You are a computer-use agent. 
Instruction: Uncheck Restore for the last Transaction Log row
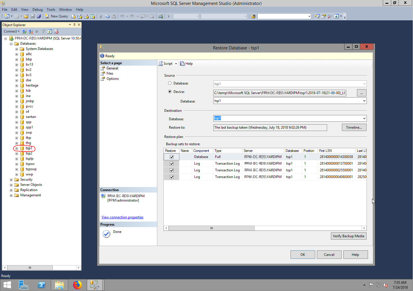172,177
